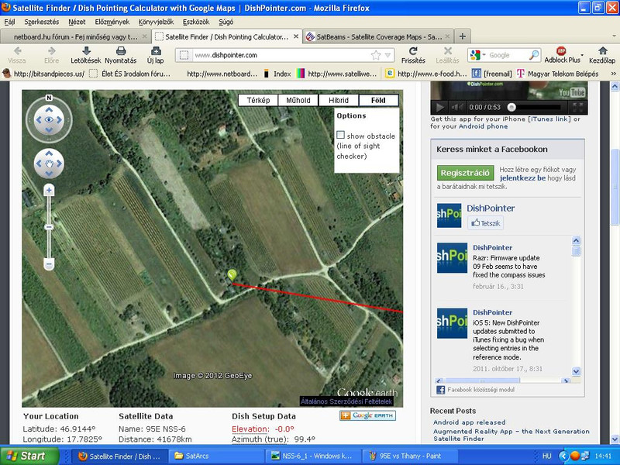This screenshot has width=620, height=465.
Task: Click the map zoom slider handle
Action: point(49,227)
